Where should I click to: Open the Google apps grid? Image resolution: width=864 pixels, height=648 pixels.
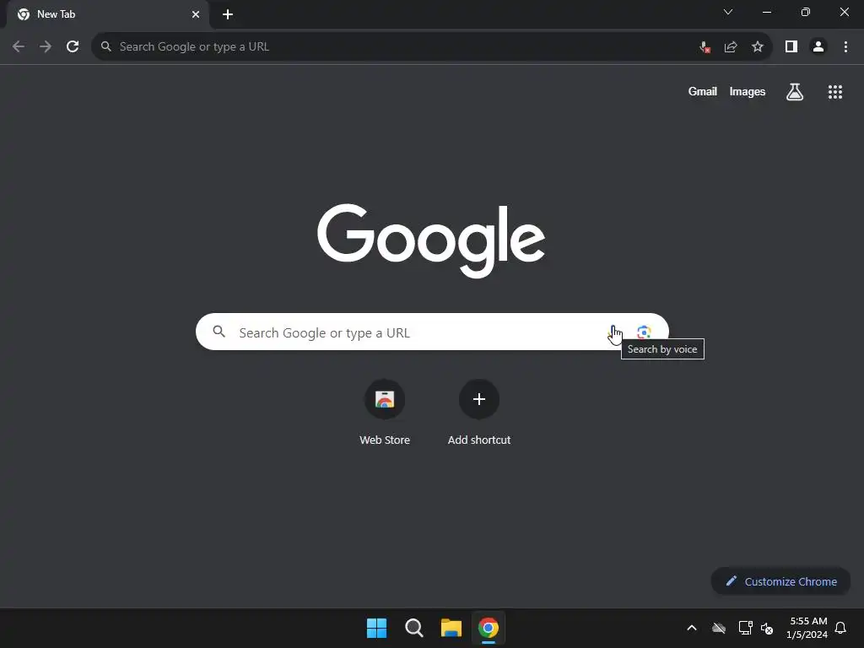point(835,92)
